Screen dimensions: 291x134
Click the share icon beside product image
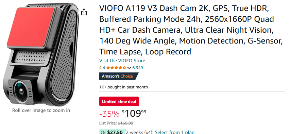(x=84, y=12)
